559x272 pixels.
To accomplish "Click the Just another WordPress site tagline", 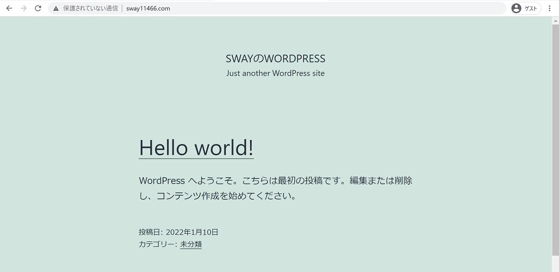I will coord(275,74).
